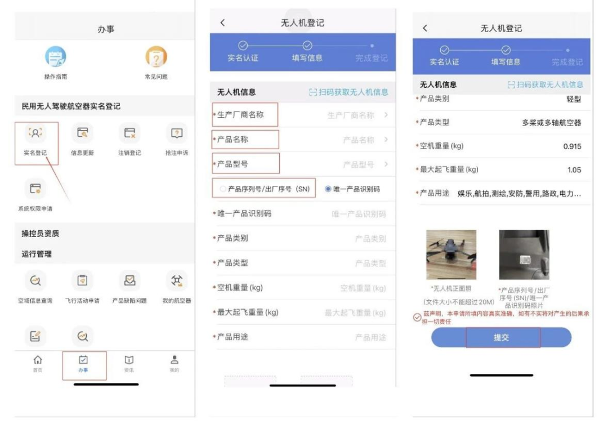Tap the 实名登记 icon

click(x=35, y=133)
